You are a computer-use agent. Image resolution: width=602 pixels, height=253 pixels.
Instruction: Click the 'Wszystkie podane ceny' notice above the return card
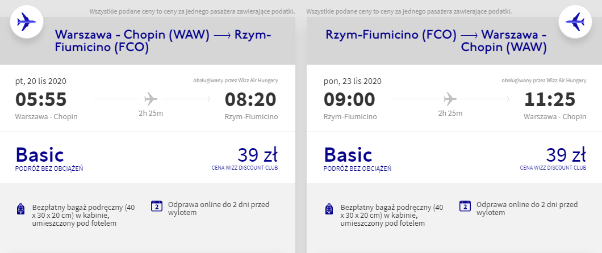point(409,11)
